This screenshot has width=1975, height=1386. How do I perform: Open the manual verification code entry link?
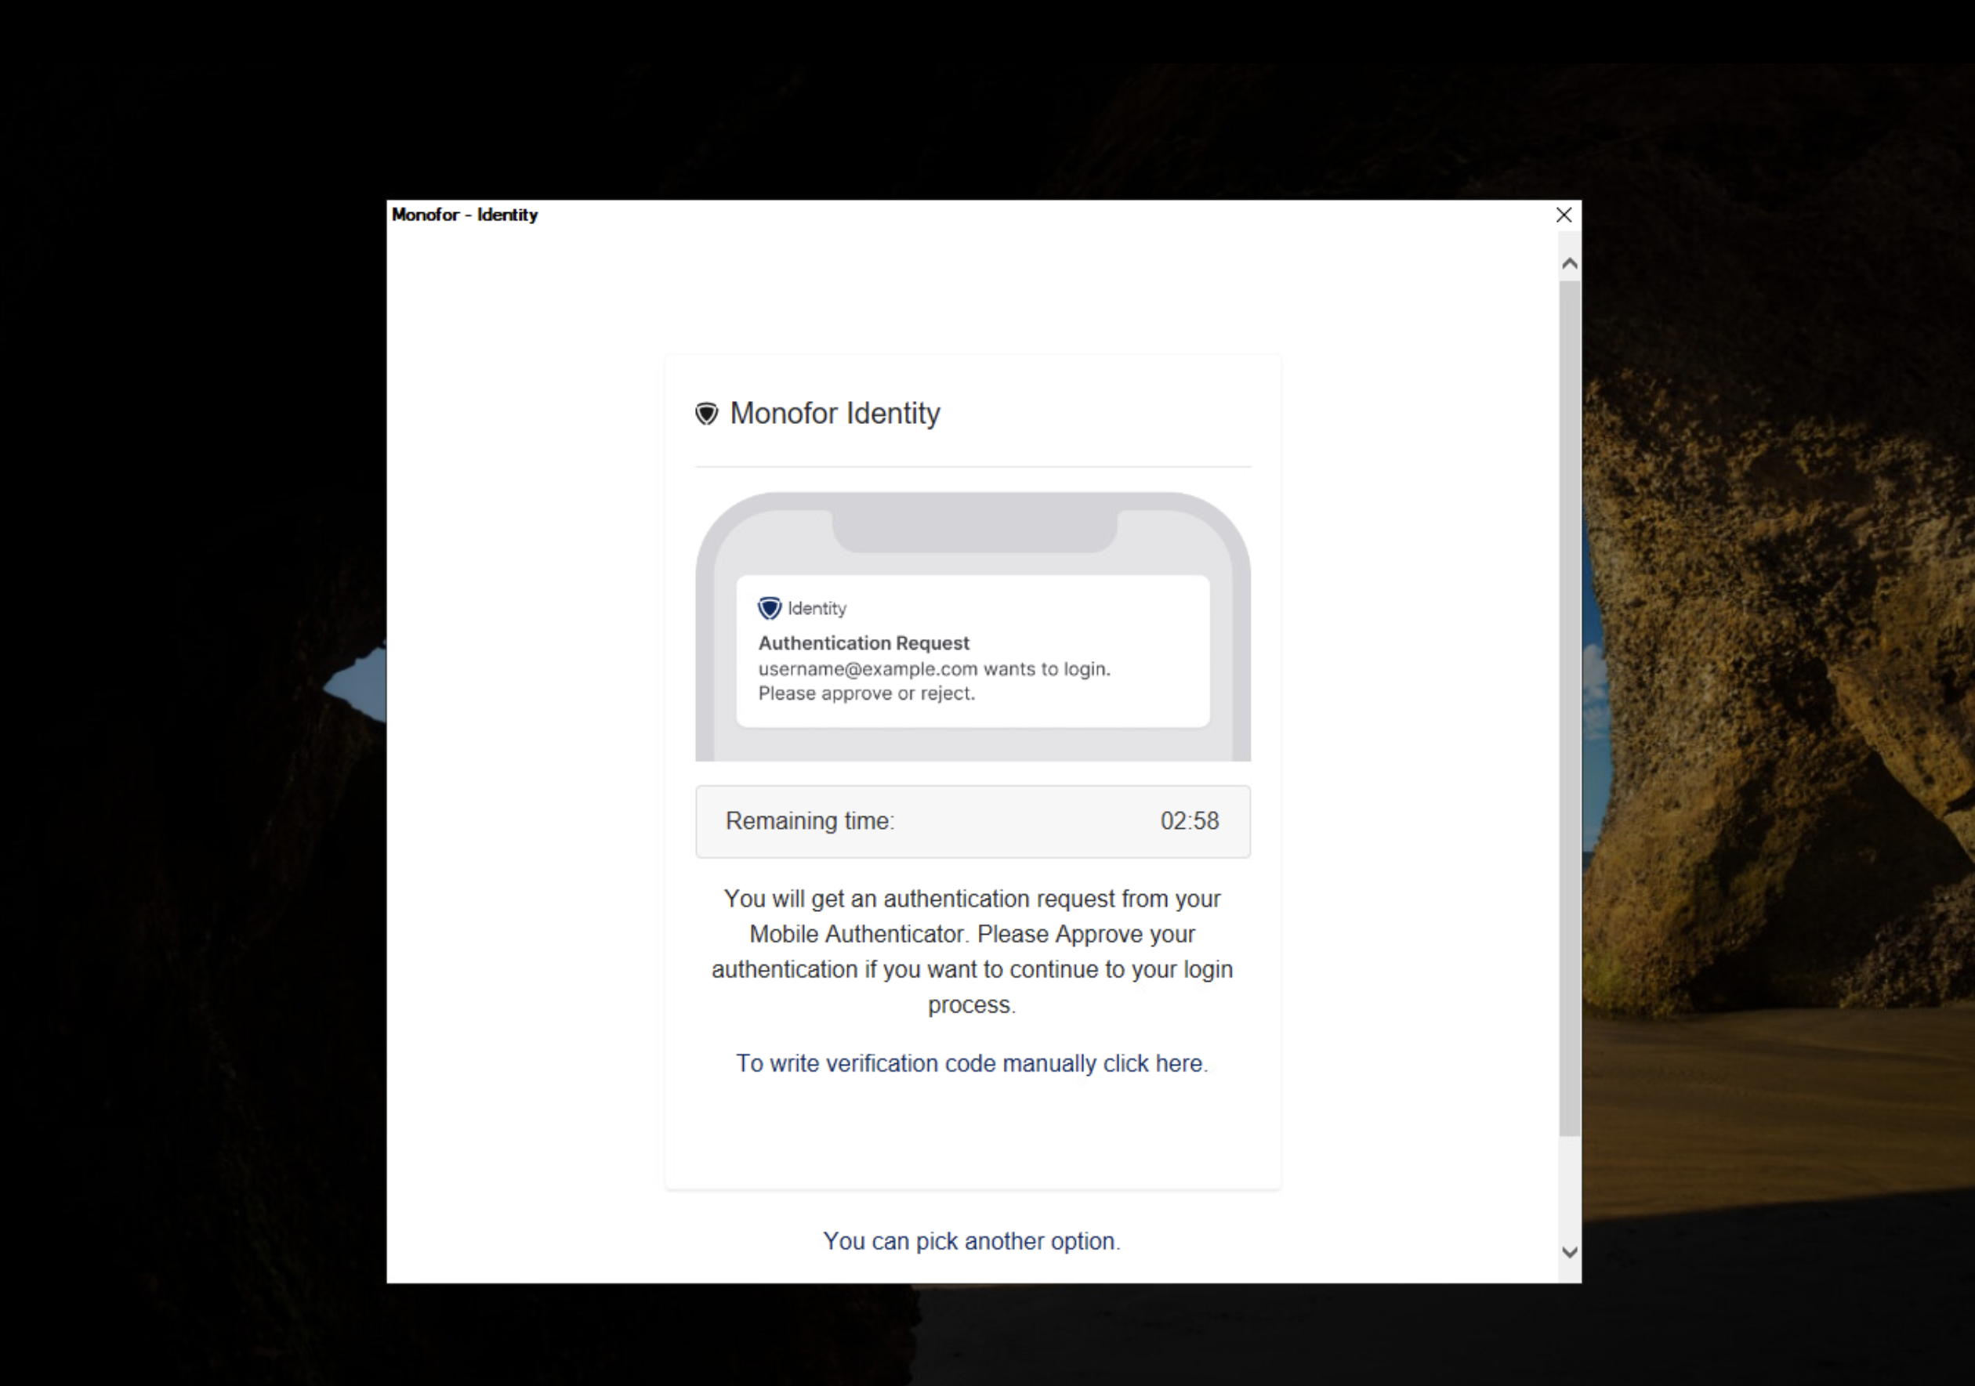pyautogui.click(x=972, y=1063)
